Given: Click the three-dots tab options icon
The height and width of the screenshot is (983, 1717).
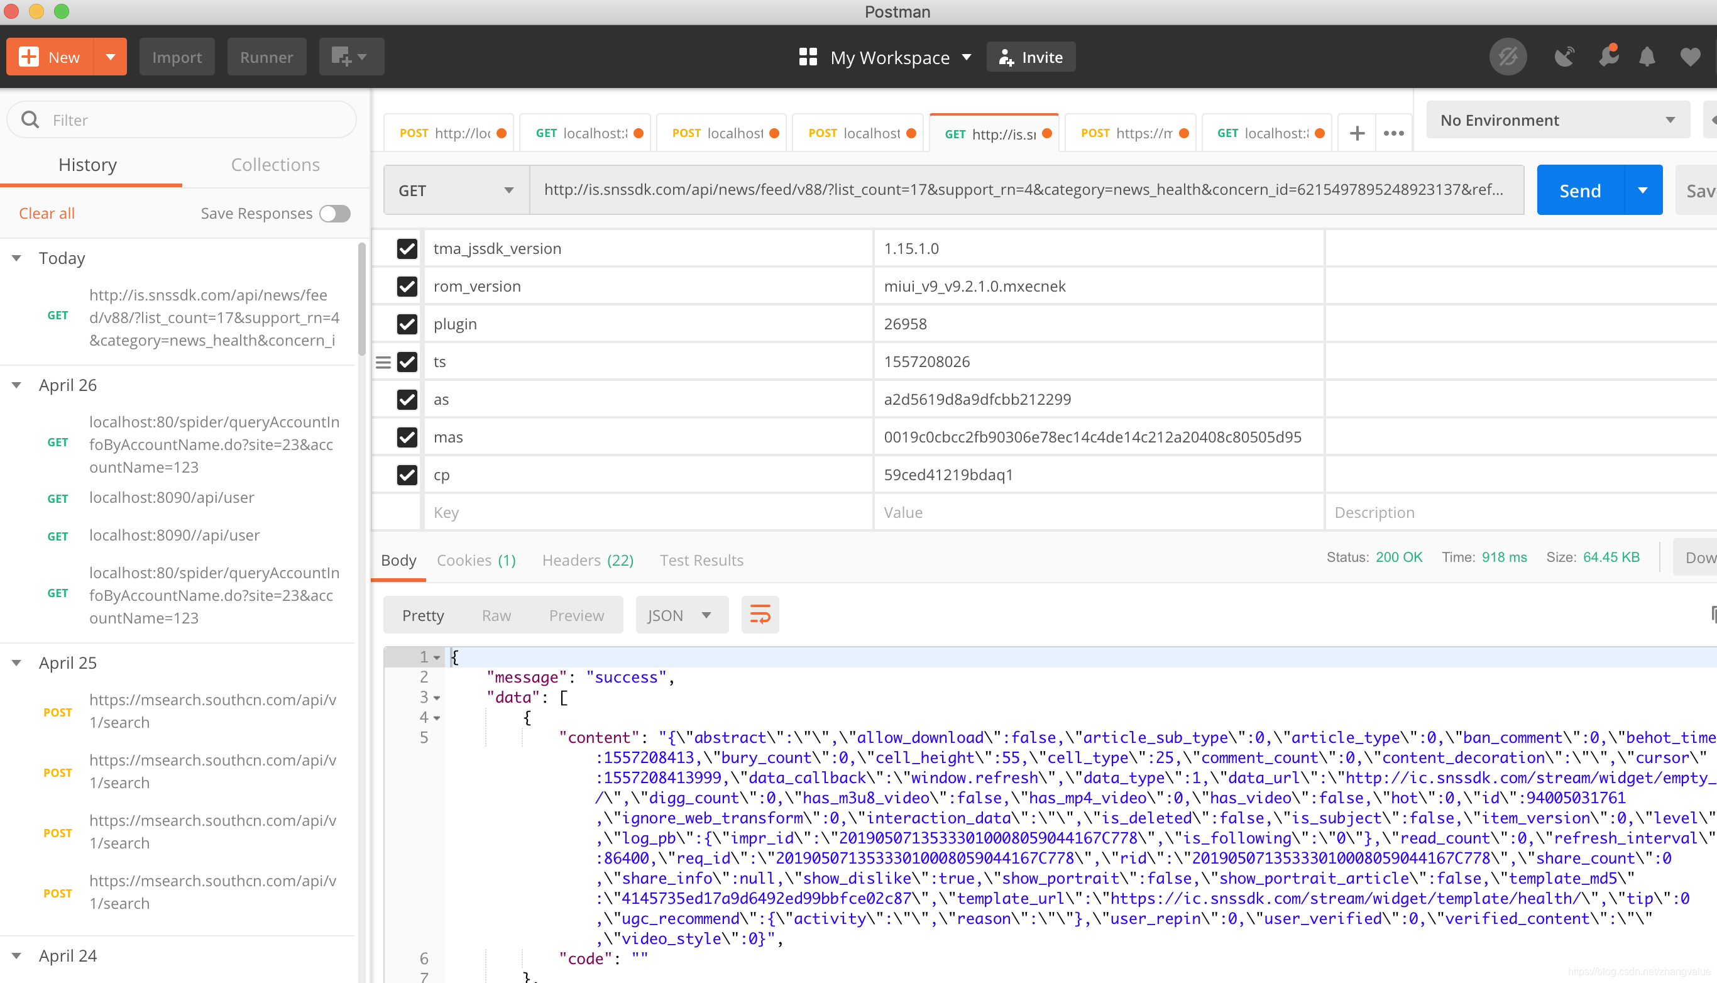Looking at the screenshot, I should (x=1394, y=133).
